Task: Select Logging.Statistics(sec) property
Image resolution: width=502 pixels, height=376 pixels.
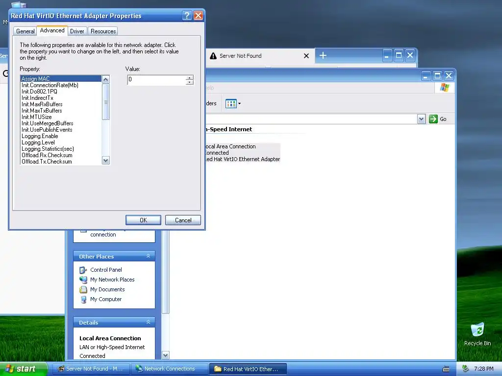Action: tap(61, 149)
